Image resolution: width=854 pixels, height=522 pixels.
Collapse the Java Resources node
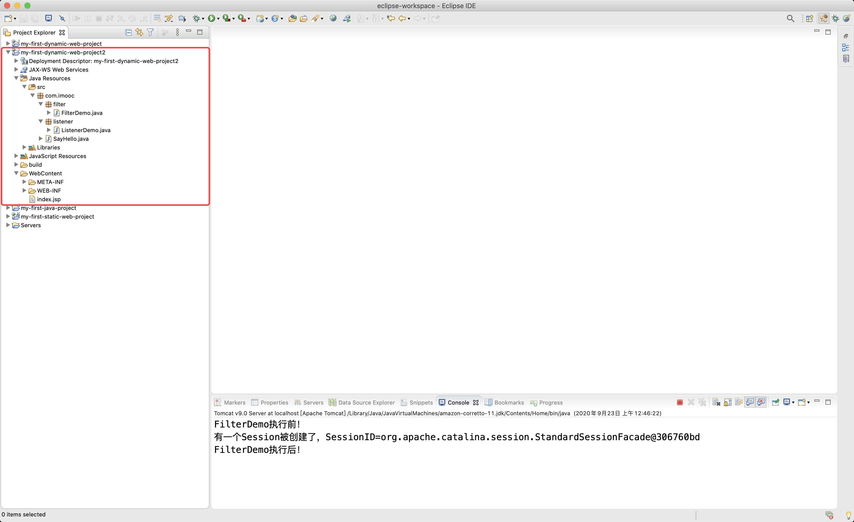[x=16, y=78]
